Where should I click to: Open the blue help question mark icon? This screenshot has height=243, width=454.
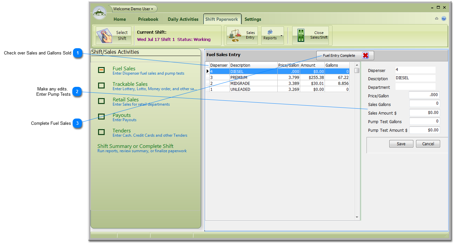coord(444,19)
